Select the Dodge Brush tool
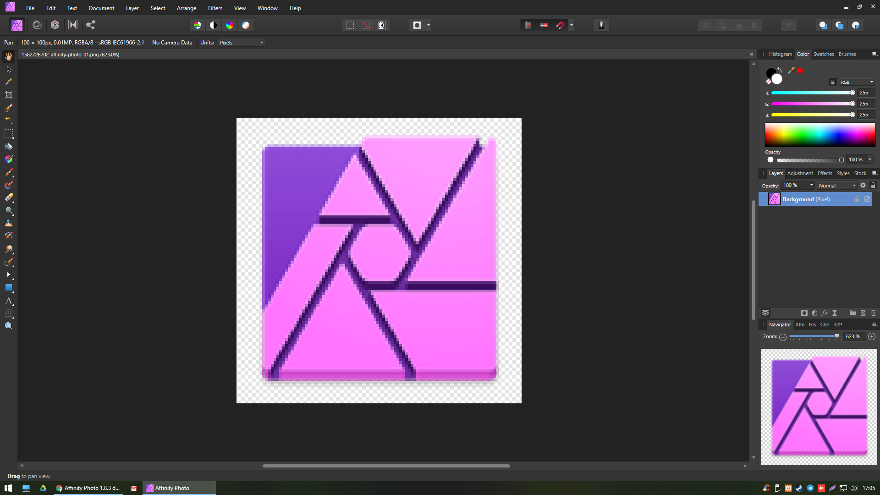Image resolution: width=880 pixels, height=495 pixels. 9,211
